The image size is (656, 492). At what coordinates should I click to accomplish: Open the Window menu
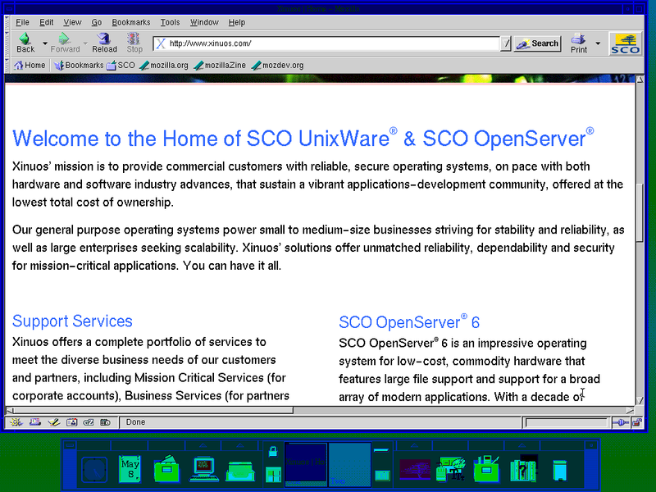click(x=204, y=23)
